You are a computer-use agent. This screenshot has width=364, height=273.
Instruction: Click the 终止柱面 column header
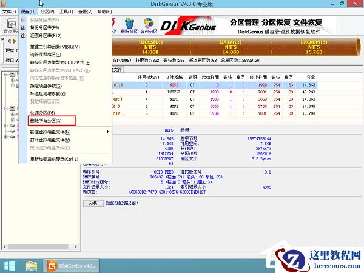258,78
